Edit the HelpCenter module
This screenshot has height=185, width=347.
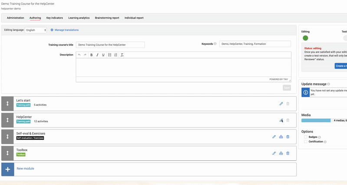[x=281, y=120]
